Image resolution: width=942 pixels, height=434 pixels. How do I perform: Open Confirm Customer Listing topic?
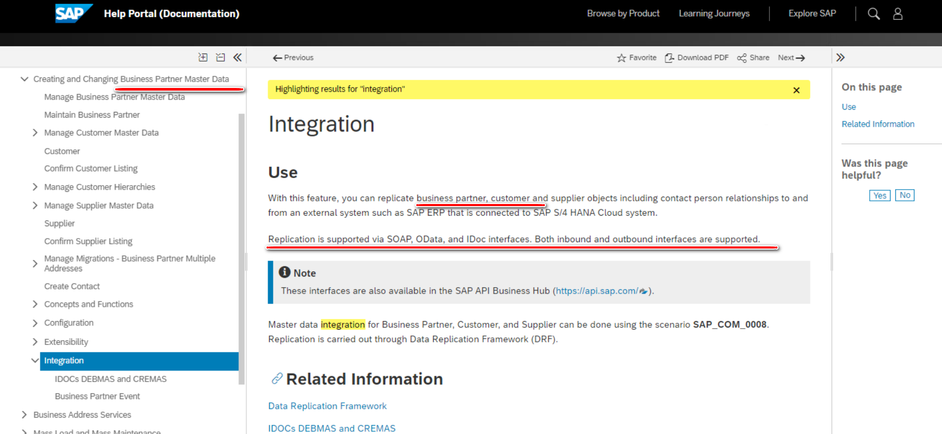(x=91, y=169)
